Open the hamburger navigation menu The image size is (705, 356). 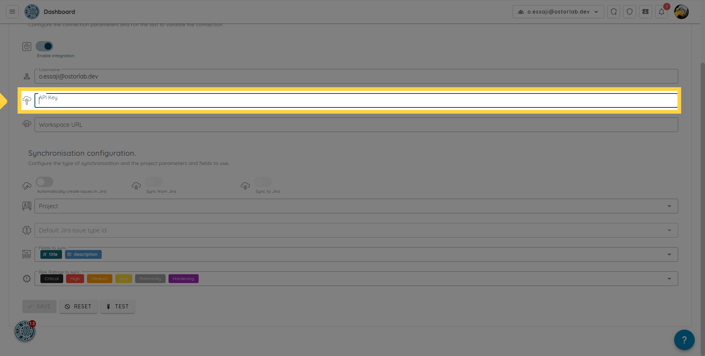point(12,12)
